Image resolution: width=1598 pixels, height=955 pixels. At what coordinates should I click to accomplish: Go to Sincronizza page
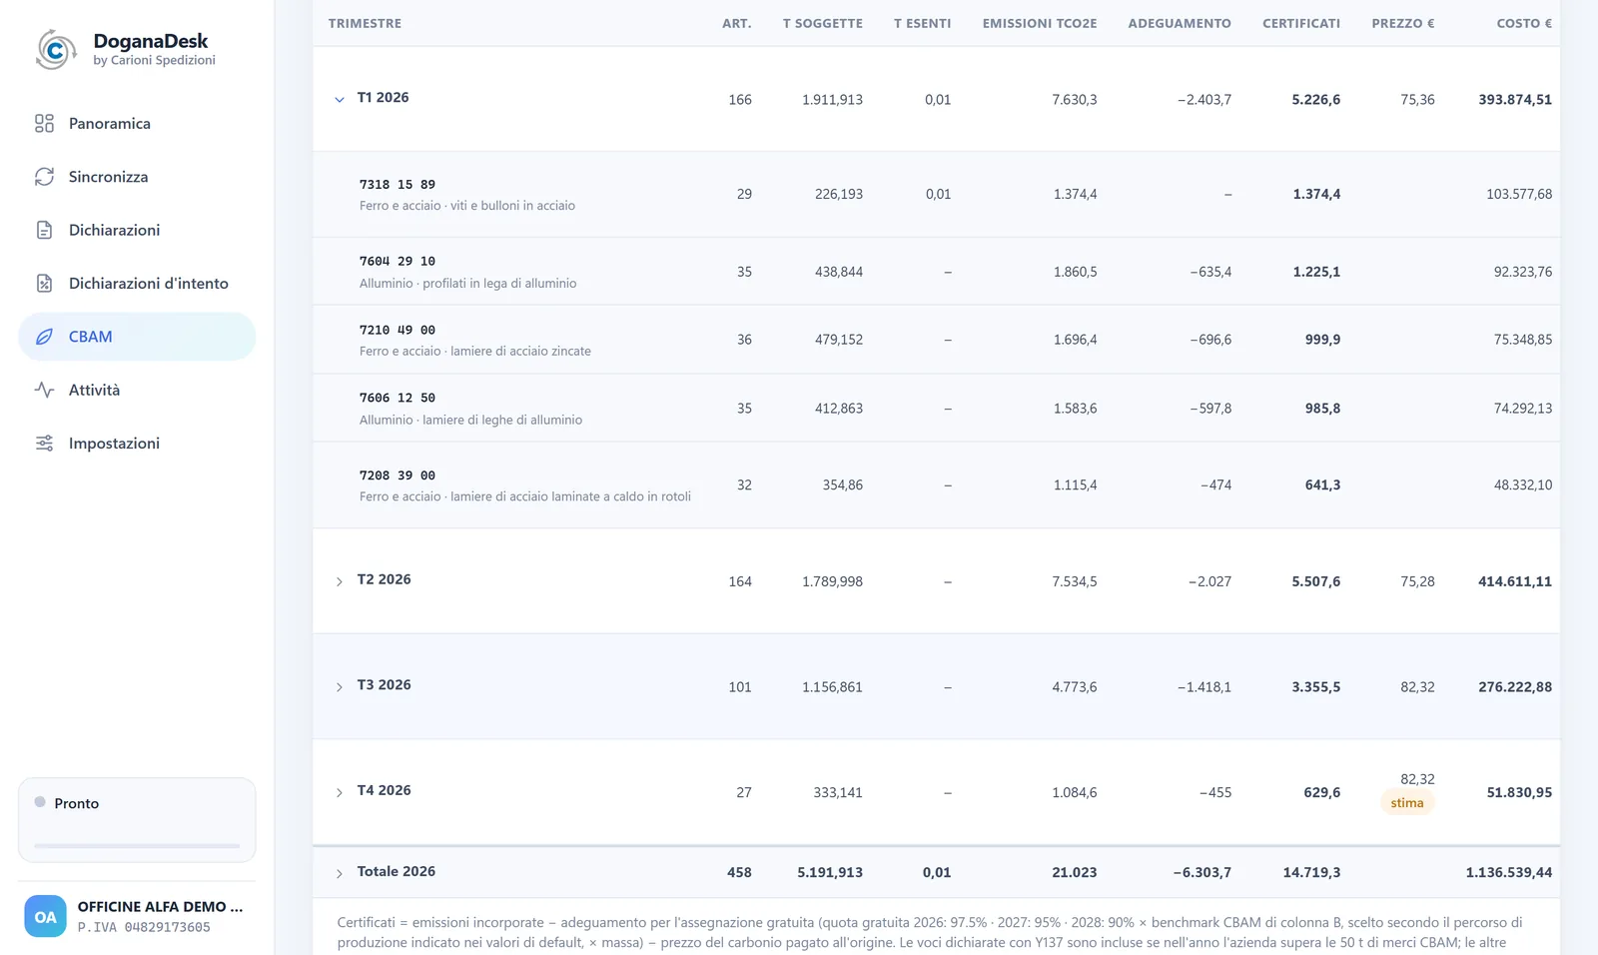tap(137, 177)
